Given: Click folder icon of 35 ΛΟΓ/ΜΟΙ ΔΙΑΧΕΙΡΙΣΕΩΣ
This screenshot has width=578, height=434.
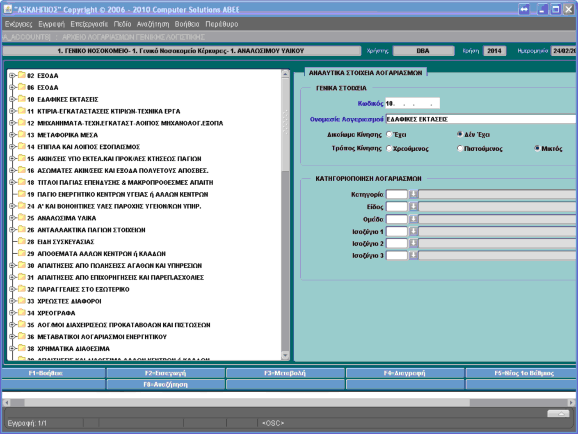Looking at the screenshot, I should (22, 324).
